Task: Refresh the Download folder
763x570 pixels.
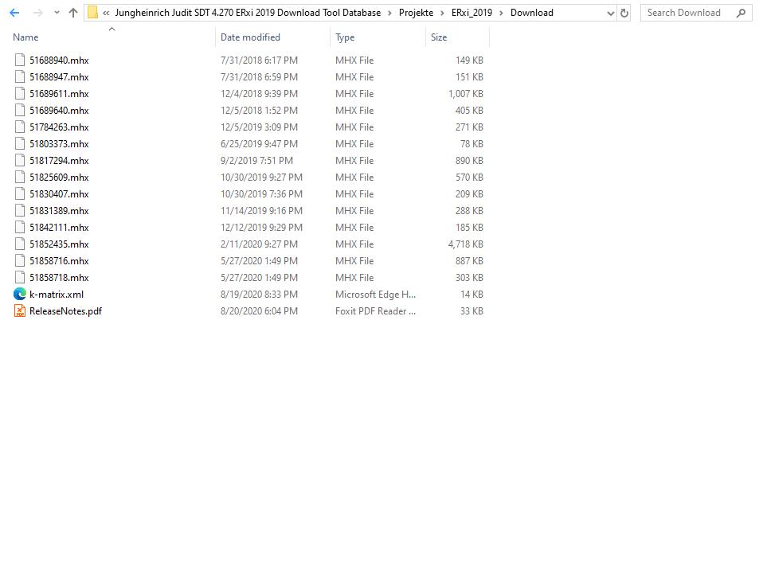Action: click(x=624, y=14)
